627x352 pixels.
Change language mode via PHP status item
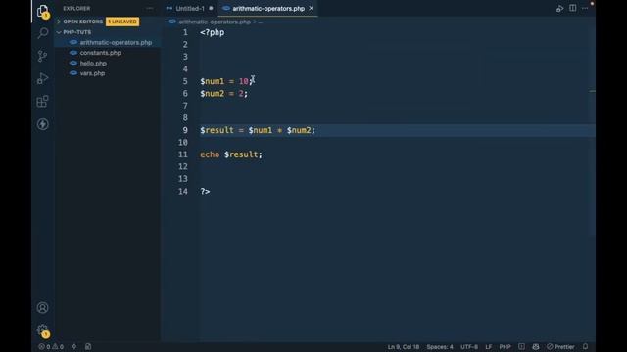[x=506, y=347]
